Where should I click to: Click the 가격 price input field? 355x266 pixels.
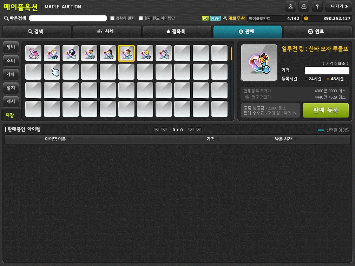pyautogui.click(x=327, y=70)
